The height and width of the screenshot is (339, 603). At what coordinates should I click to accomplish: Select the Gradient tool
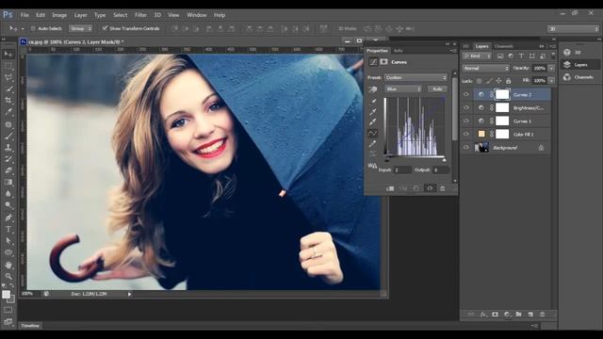8,182
